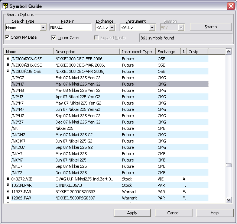Sort by the Instrument Type column header
The image size is (237, 224).
[137, 52]
